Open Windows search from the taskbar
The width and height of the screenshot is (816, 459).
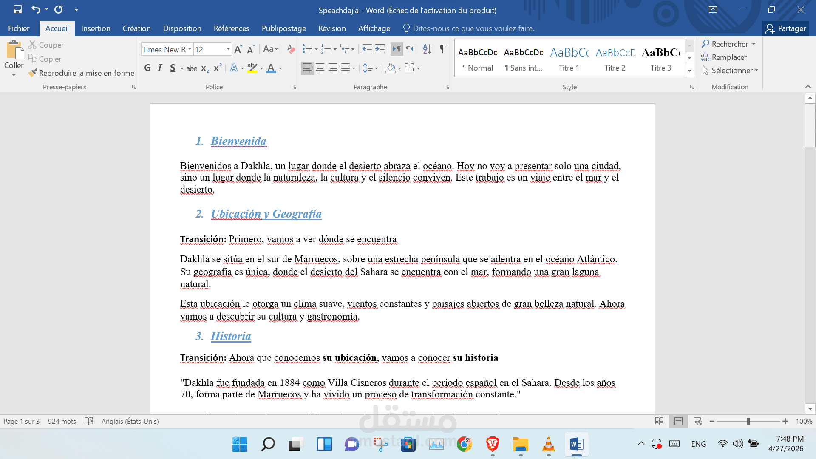pyautogui.click(x=268, y=445)
